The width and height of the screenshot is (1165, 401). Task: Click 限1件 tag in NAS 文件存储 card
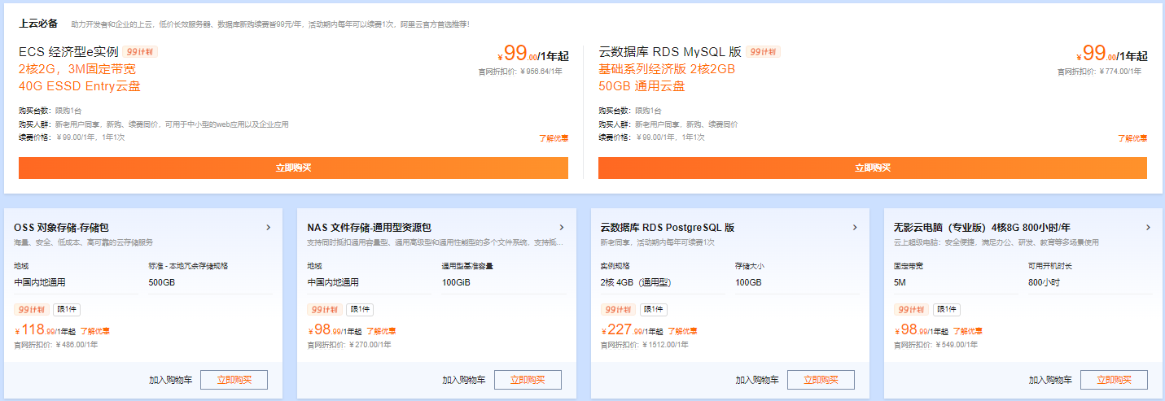360,309
